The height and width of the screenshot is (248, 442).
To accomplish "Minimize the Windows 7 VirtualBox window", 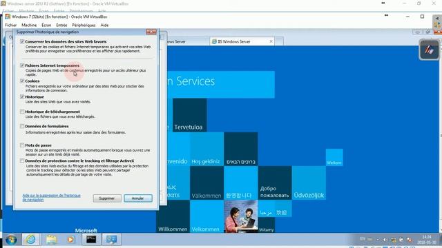I will [x=407, y=17].
